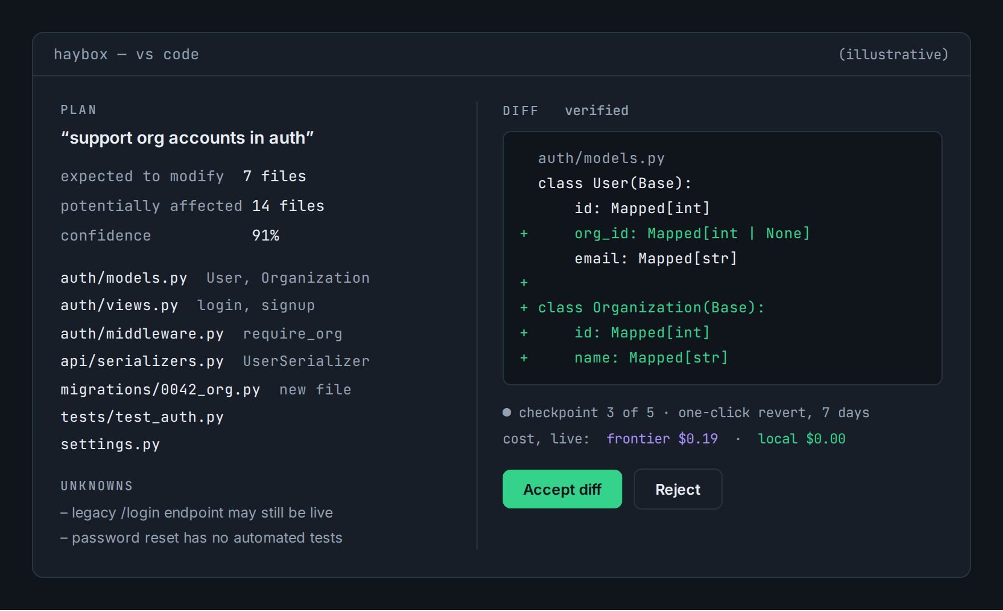
Task: Open auth/views.py in the plan list
Action: coord(119,305)
